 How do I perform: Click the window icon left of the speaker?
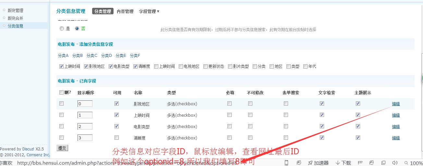point(383,163)
